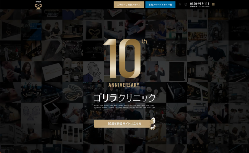249x153 pixels.
Task: Click the phone number 0120-987-118
Action: (200, 3)
